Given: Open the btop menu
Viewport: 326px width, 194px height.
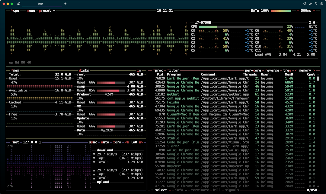Looking at the screenshot, I should click(31, 11).
